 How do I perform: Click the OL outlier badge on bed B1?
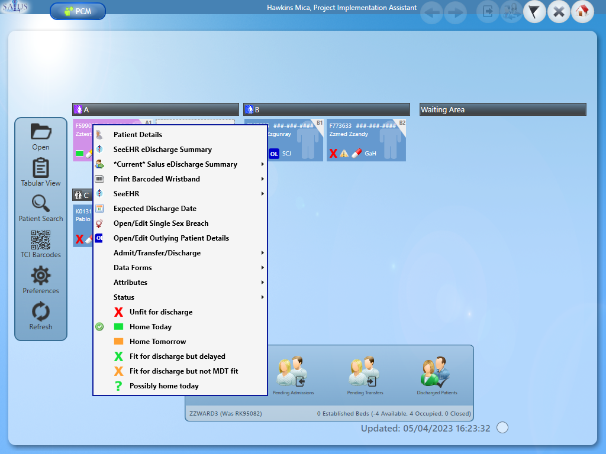pos(273,154)
